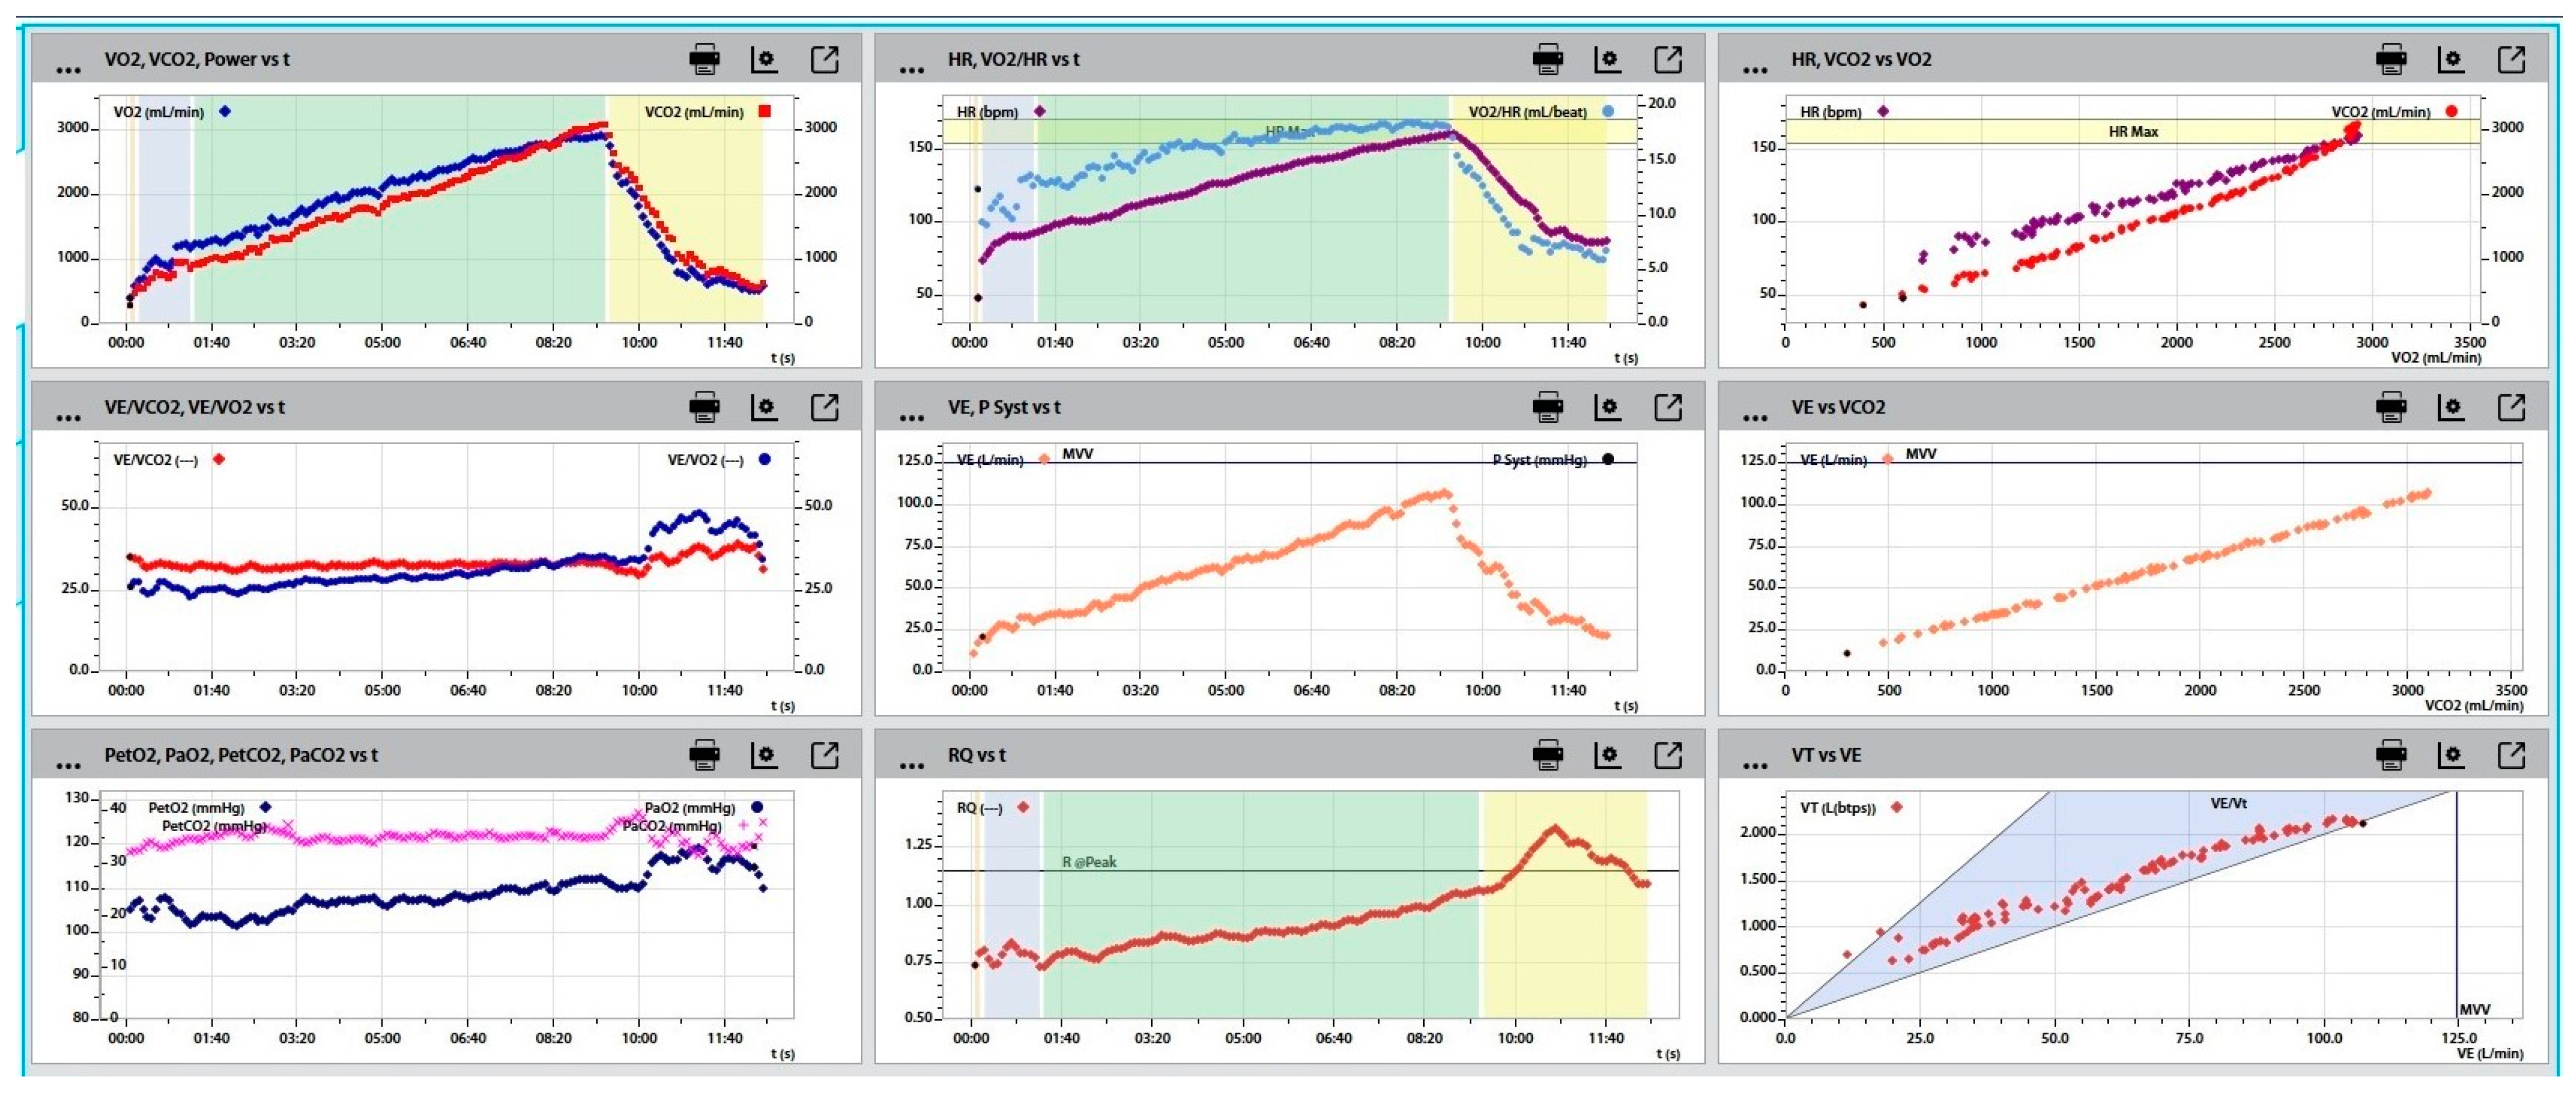The width and height of the screenshot is (2576, 1094).
Task: Open settings for VE, P Syst vs t chart
Action: pyautogui.click(x=1607, y=407)
